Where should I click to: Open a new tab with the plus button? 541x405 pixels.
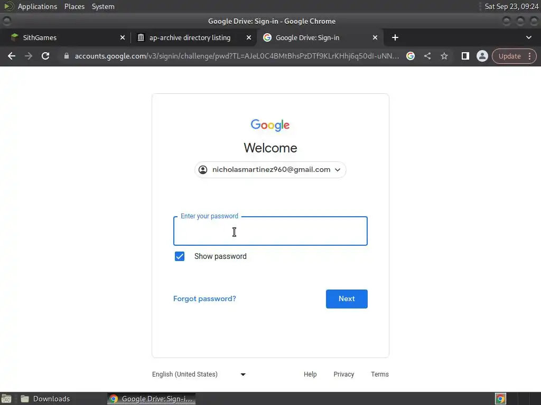[395, 37]
